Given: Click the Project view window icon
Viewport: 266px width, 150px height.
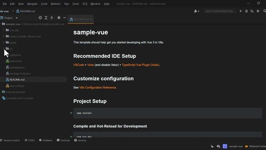Looking at the screenshot, I should pos(2,17).
